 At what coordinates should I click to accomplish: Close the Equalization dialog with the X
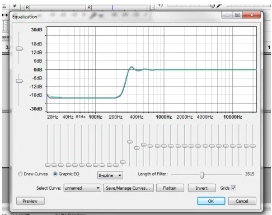(251, 15)
